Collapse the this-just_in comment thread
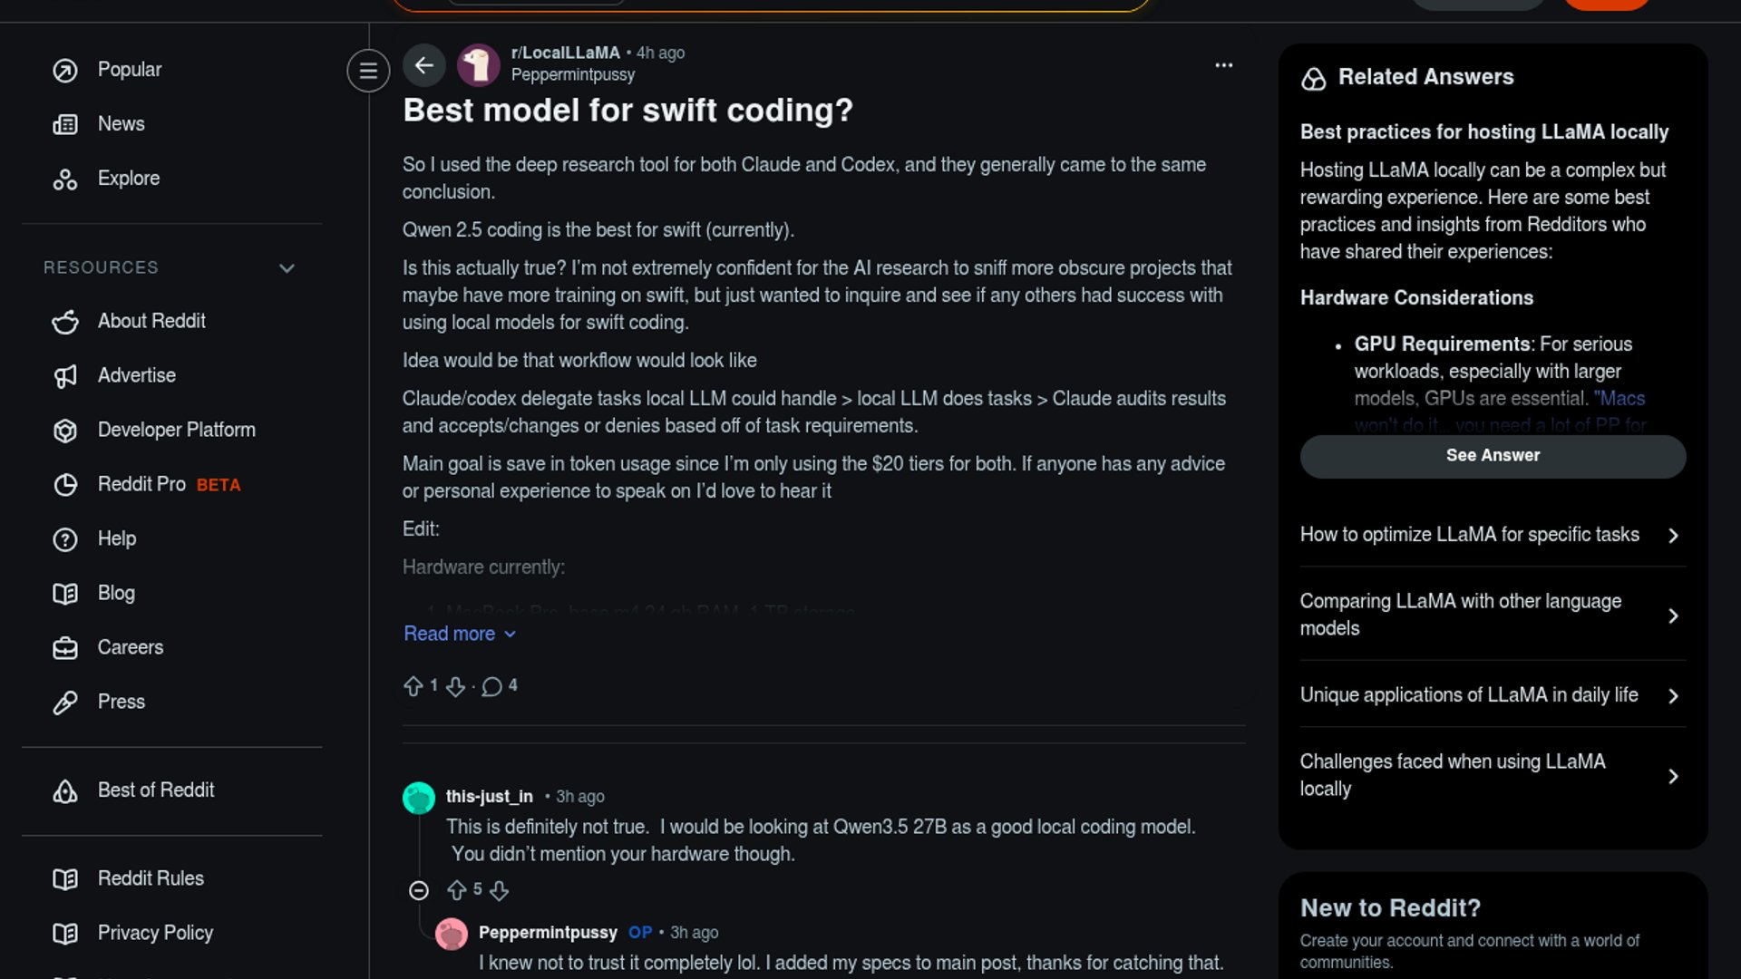This screenshot has width=1741, height=979. (418, 890)
